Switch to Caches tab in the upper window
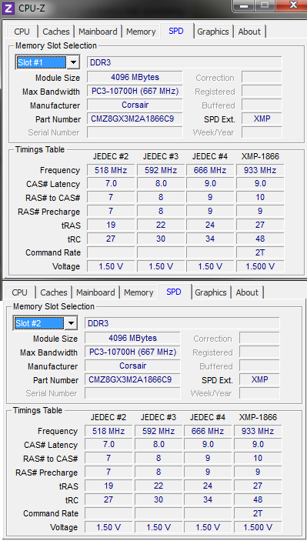The height and width of the screenshot is (541, 307). tap(56, 32)
